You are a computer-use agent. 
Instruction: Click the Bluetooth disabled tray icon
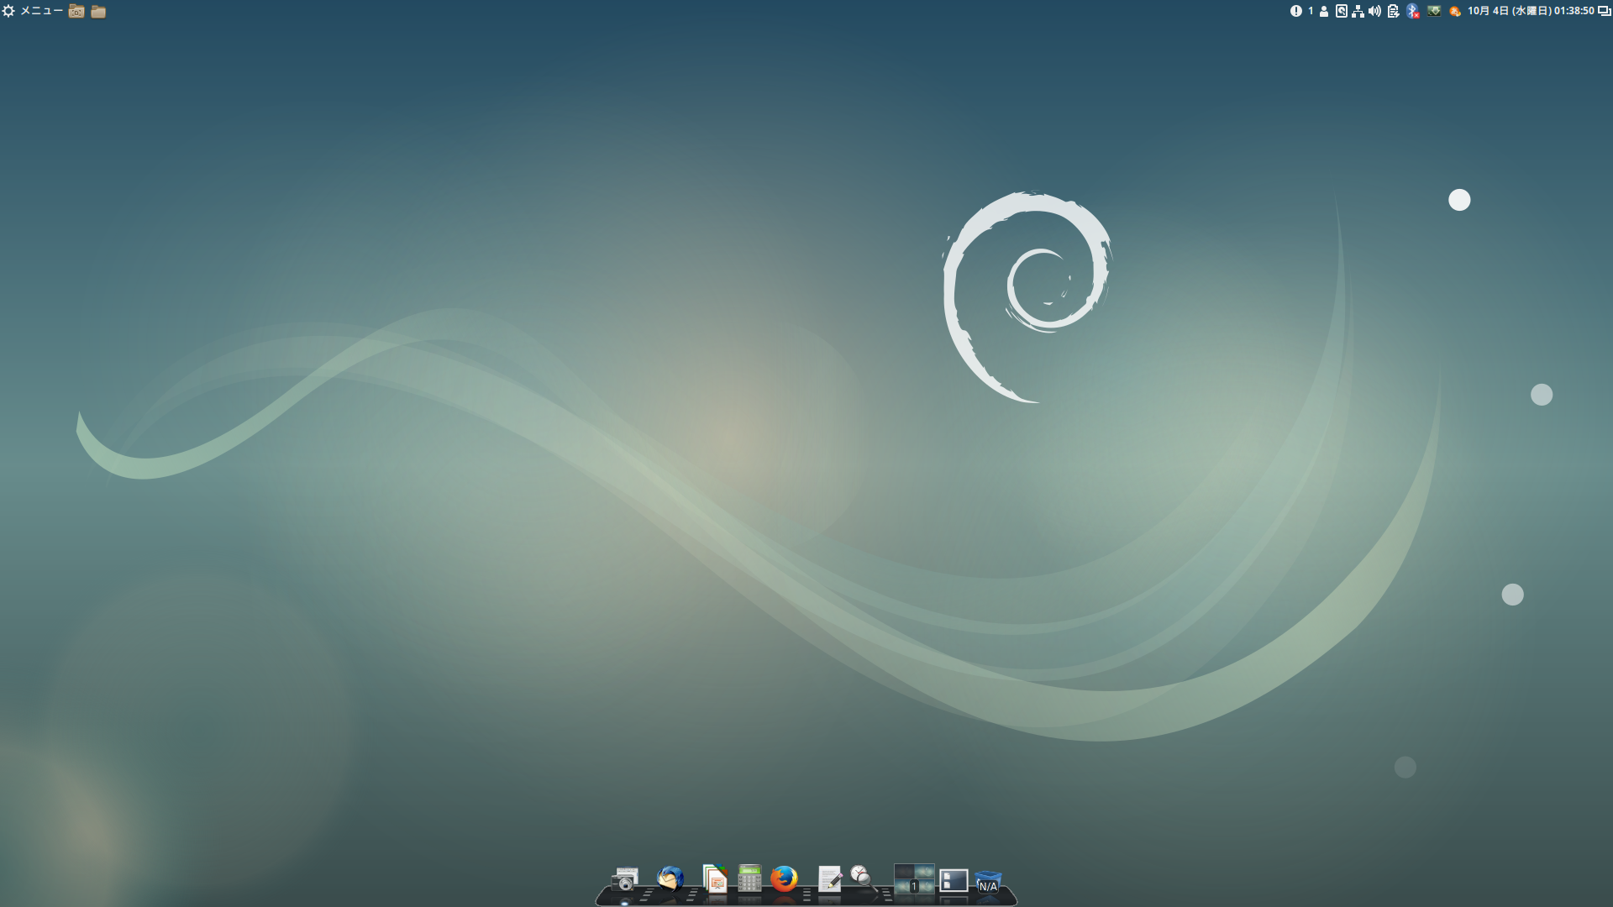tap(1413, 11)
